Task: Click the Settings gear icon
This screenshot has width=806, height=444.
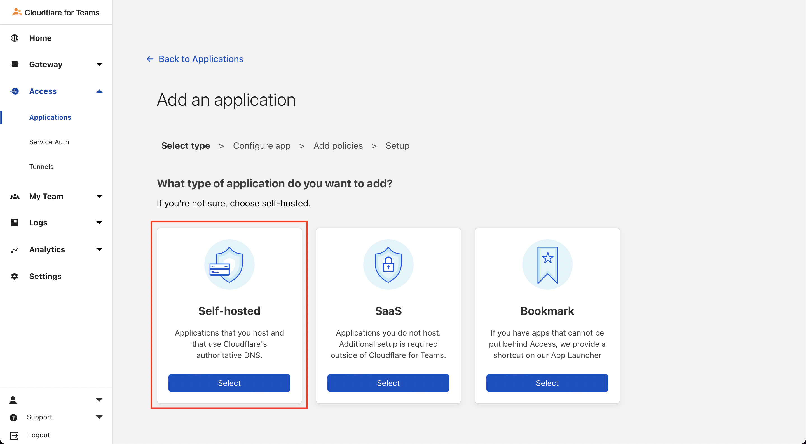Action: (14, 277)
